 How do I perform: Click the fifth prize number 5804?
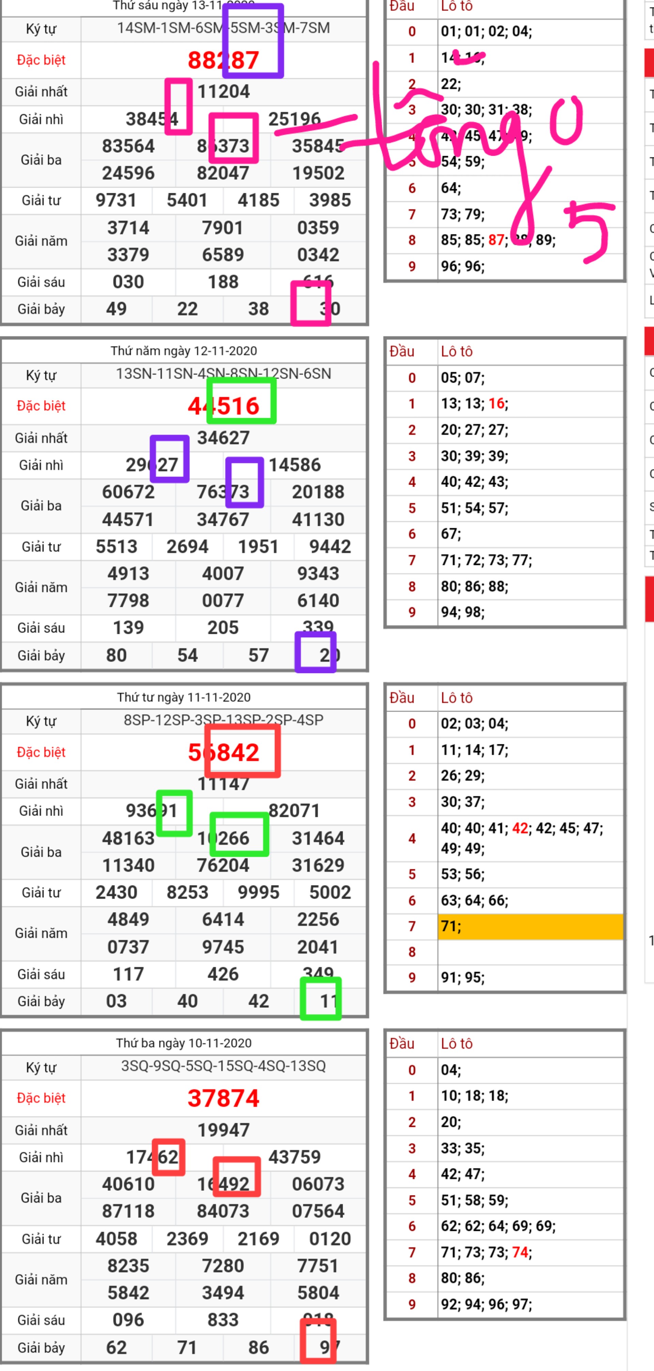click(318, 1293)
